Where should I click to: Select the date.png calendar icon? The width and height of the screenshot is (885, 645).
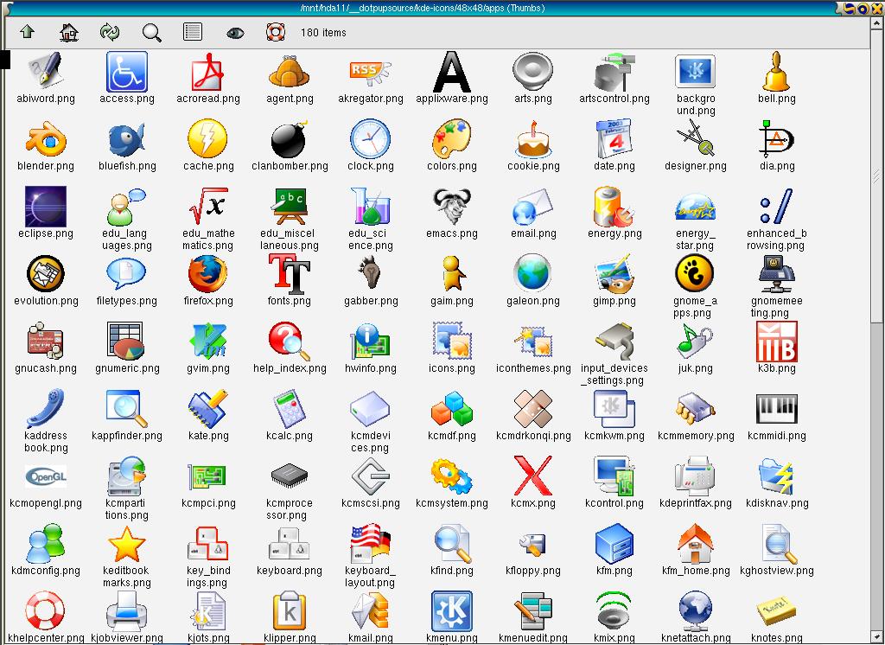pyautogui.click(x=614, y=139)
